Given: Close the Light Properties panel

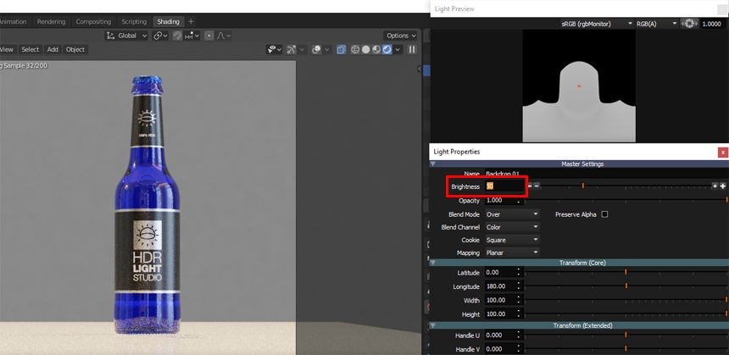Looking at the screenshot, I should pyautogui.click(x=722, y=152).
